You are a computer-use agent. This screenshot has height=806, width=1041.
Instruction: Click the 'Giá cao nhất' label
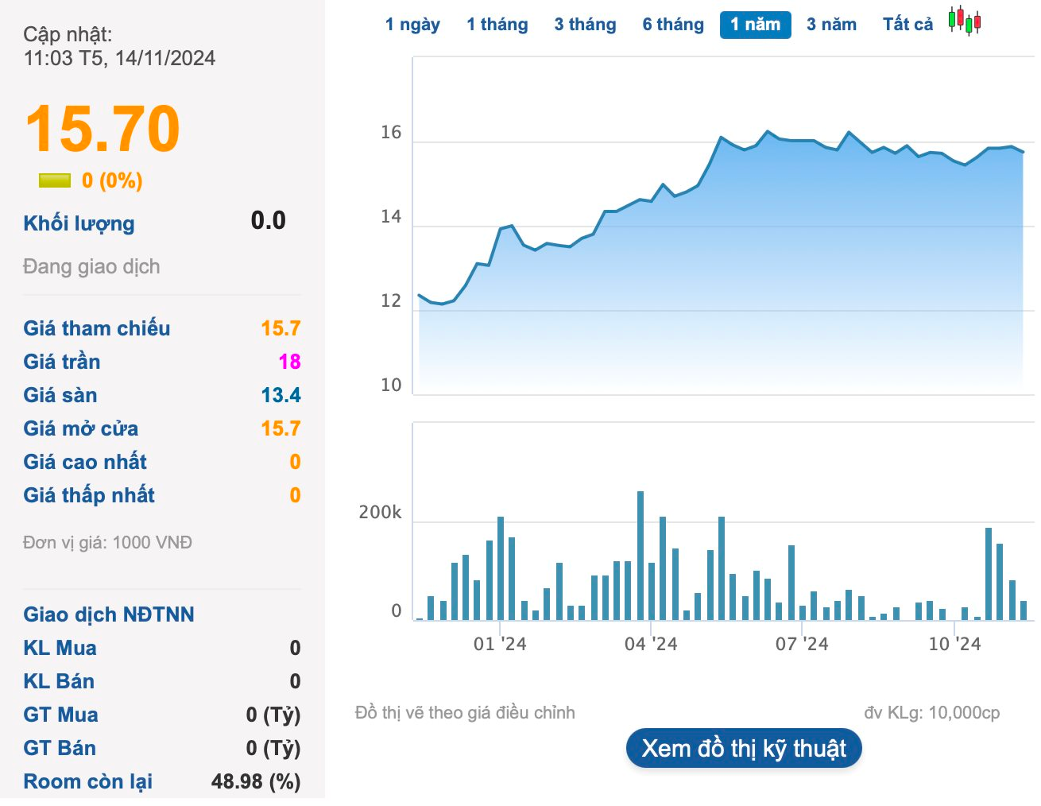85,462
